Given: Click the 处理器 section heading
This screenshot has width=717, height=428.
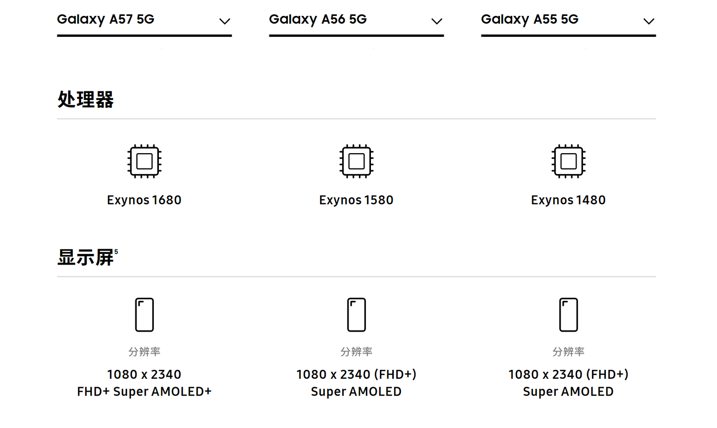Looking at the screenshot, I should [86, 99].
